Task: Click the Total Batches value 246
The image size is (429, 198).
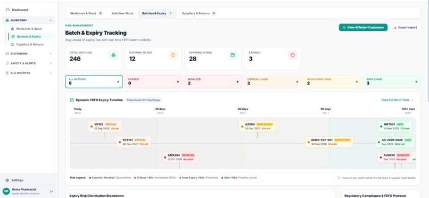Action: coord(75,59)
